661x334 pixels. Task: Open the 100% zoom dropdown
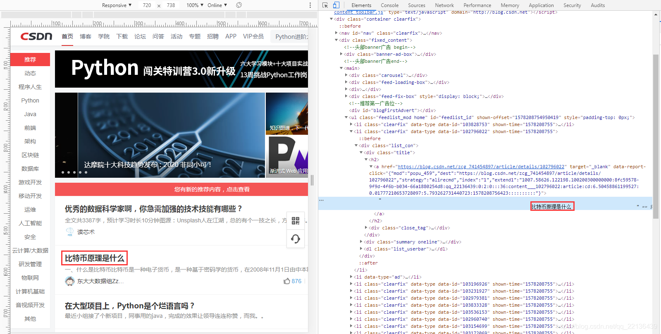coord(195,5)
